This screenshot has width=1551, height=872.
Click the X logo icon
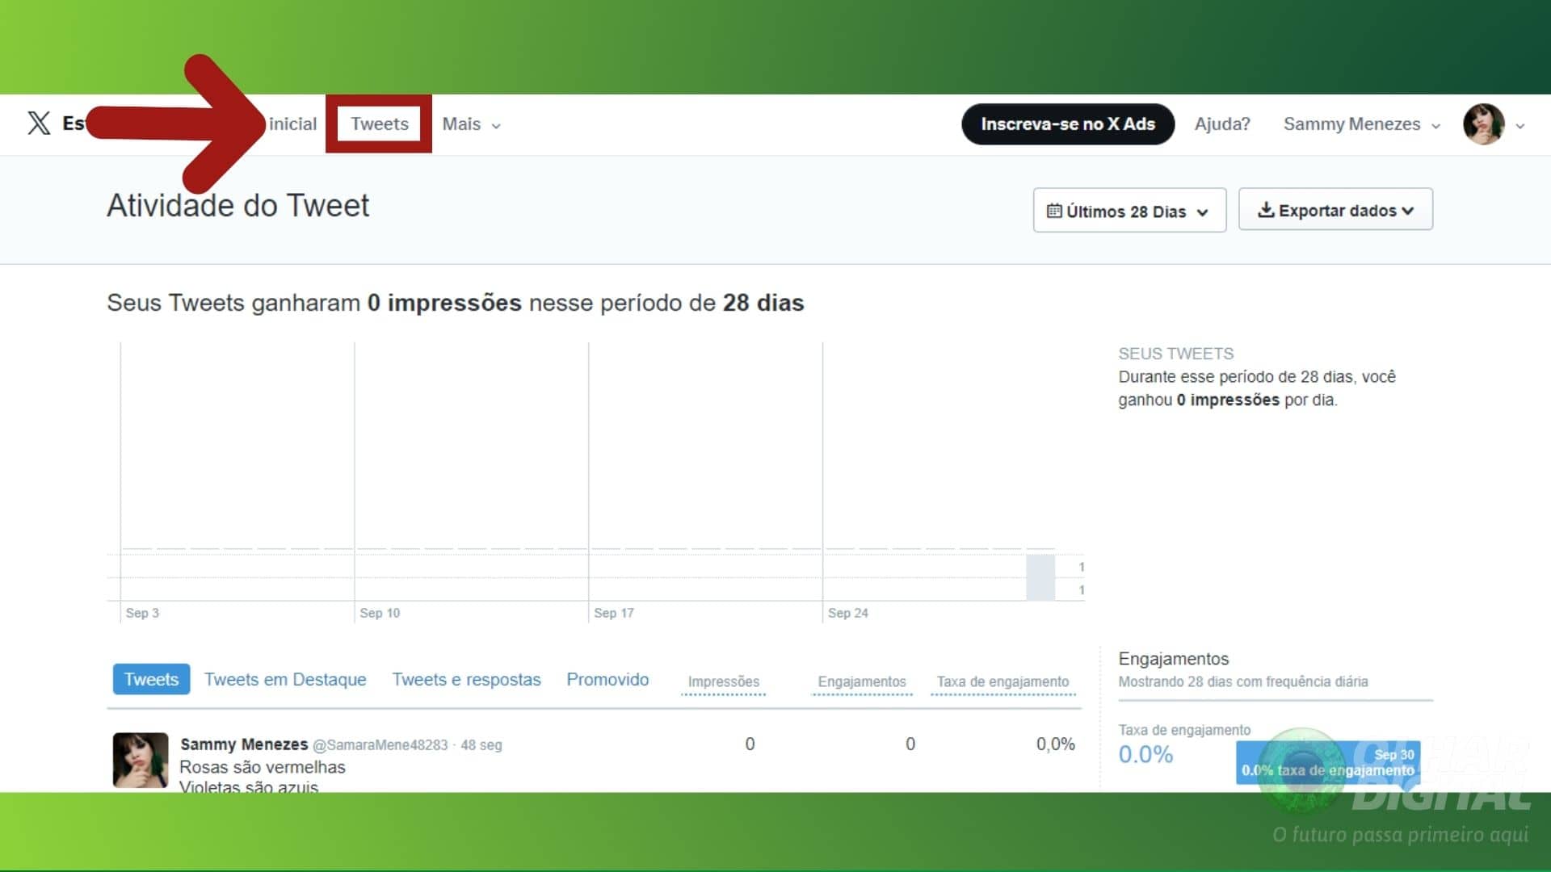[39, 124]
